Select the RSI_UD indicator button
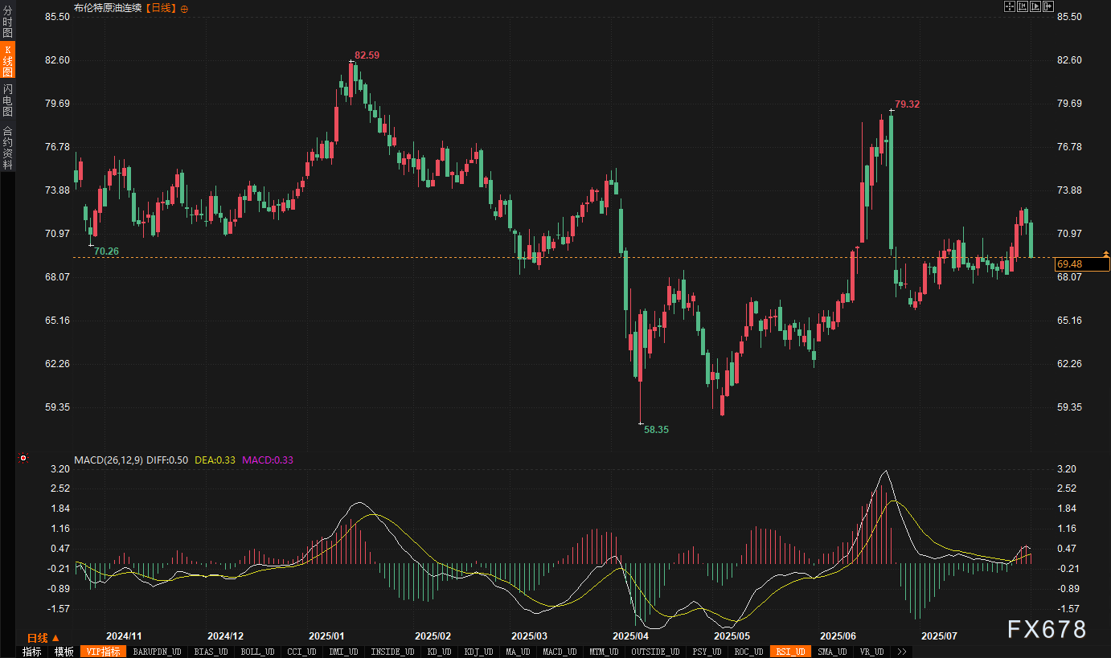The image size is (1111, 658). [790, 652]
